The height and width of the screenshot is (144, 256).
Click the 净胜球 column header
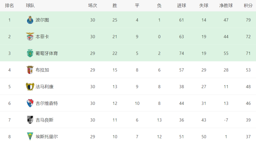(226, 5)
